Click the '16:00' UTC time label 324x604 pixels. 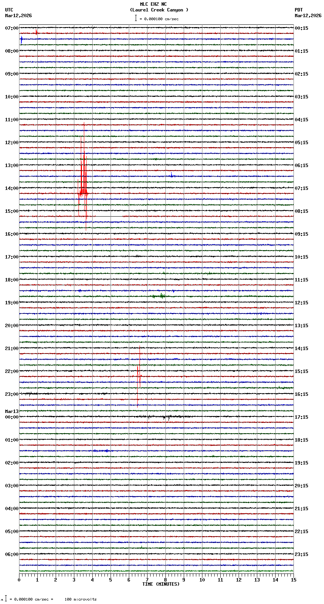[12, 234]
